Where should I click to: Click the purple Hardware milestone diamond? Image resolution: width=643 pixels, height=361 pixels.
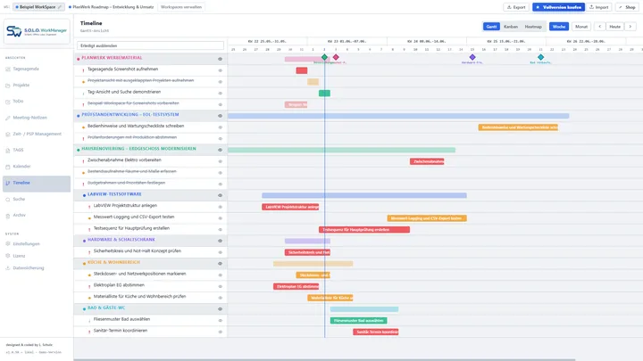472,57
